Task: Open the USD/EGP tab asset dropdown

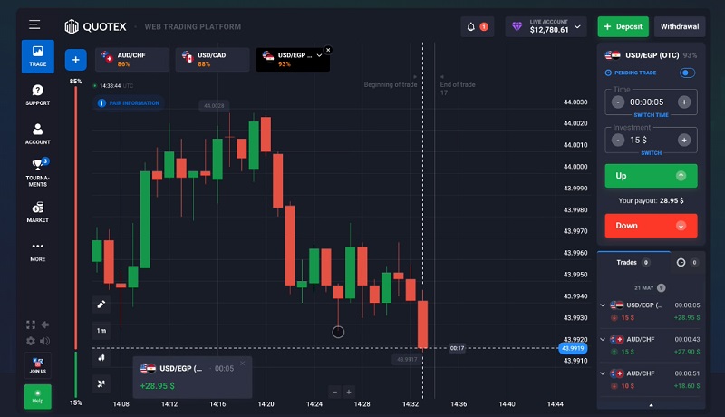Action: 319,55
